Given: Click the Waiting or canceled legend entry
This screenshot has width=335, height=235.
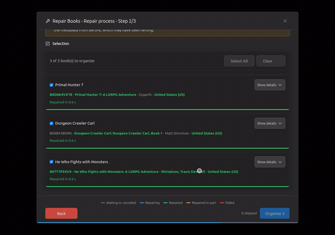Looking at the screenshot, I should coord(118,203).
